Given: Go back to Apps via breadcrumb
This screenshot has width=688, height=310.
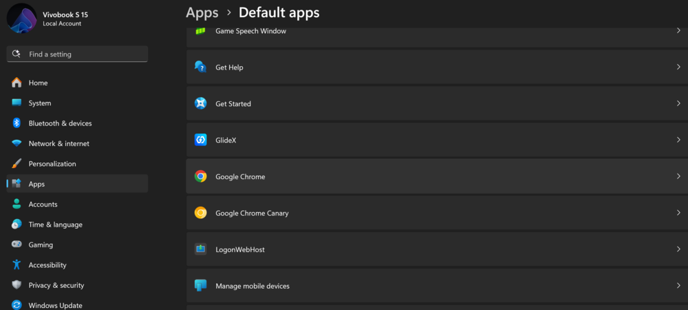Looking at the screenshot, I should pos(202,12).
